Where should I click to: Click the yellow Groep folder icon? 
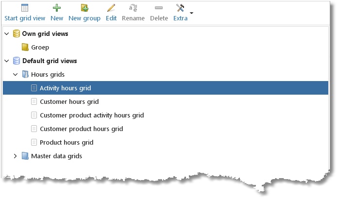(25, 47)
